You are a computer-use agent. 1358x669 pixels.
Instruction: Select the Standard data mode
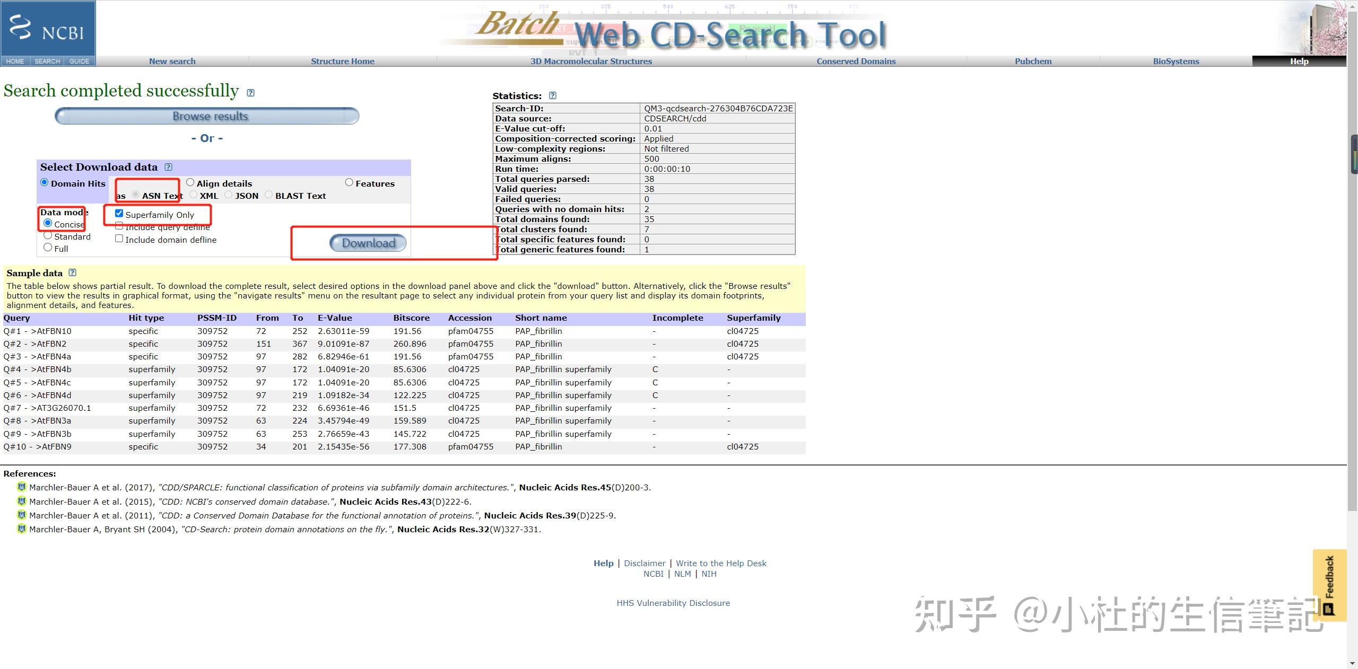click(48, 235)
